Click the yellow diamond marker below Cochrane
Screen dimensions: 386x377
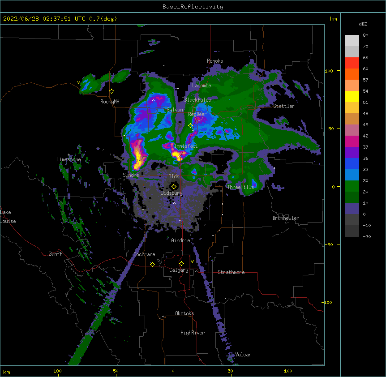152,264
